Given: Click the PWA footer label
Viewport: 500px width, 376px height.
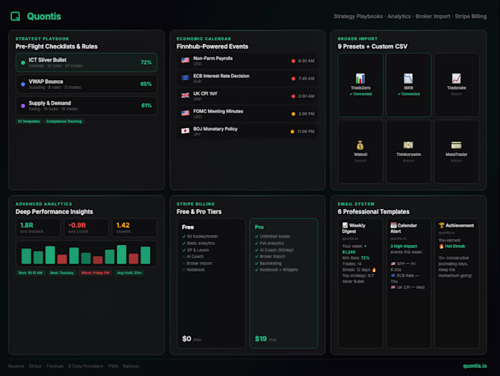Looking at the screenshot, I should (x=113, y=366).
